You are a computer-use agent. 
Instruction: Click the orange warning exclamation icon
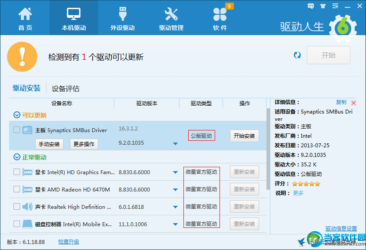(22, 57)
